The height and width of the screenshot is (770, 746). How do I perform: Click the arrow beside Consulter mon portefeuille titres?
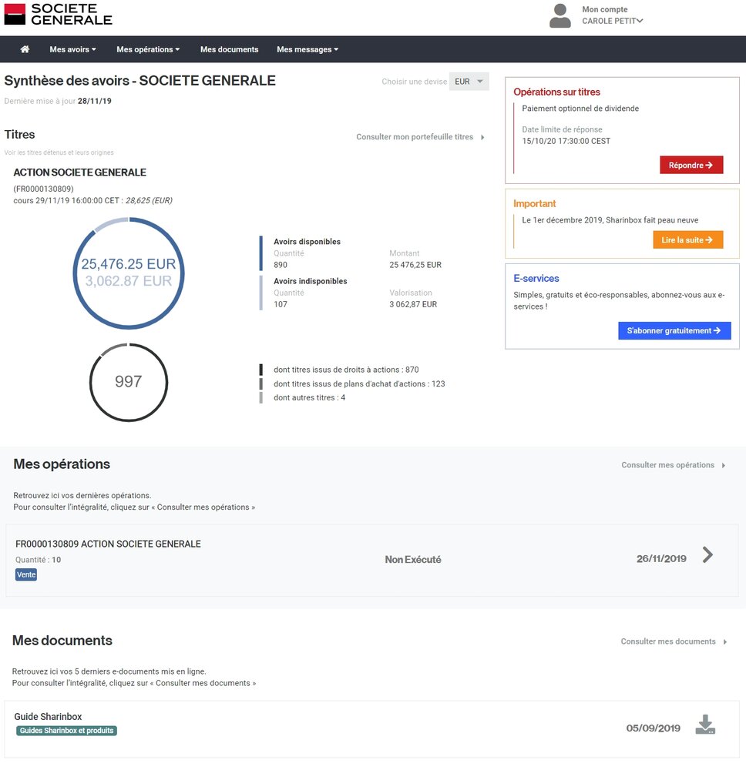tap(482, 137)
